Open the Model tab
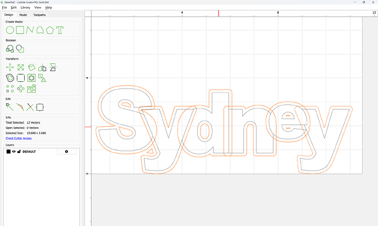The image size is (378, 226). tap(24, 15)
